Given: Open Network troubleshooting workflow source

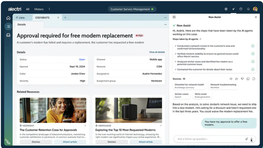Looking at the screenshot, I should [x=223, y=86].
